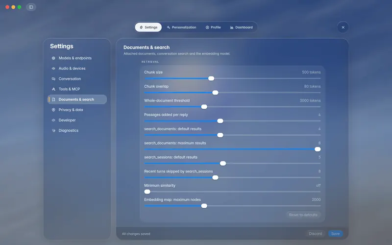Click the Privacy & data shield icon
Viewport: 392px width, 245px height.
[x=53, y=110]
